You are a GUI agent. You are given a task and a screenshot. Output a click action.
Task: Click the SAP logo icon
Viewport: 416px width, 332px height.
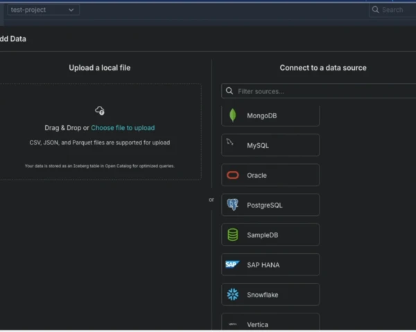[232, 264]
